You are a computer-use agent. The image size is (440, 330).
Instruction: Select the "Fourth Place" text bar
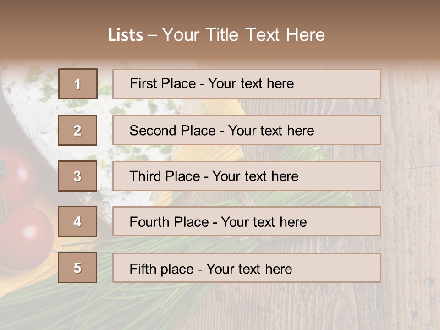coord(247,222)
